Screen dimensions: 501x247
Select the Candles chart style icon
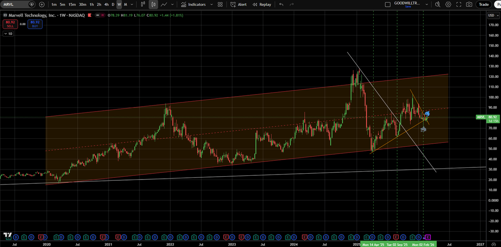[x=154, y=5]
